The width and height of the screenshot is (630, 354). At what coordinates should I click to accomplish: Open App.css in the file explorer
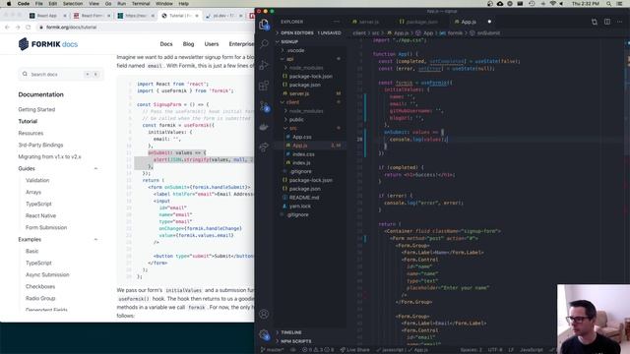point(302,137)
